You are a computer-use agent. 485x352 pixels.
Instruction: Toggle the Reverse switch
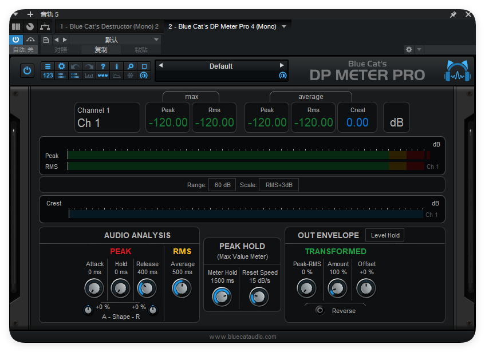[320, 310]
